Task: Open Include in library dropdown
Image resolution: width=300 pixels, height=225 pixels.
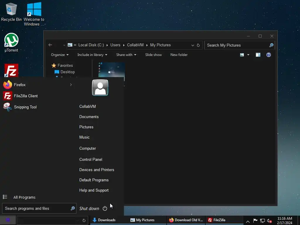Action: click(92, 55)
